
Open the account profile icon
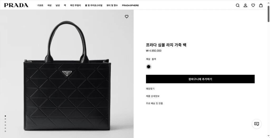click(245, 5)
